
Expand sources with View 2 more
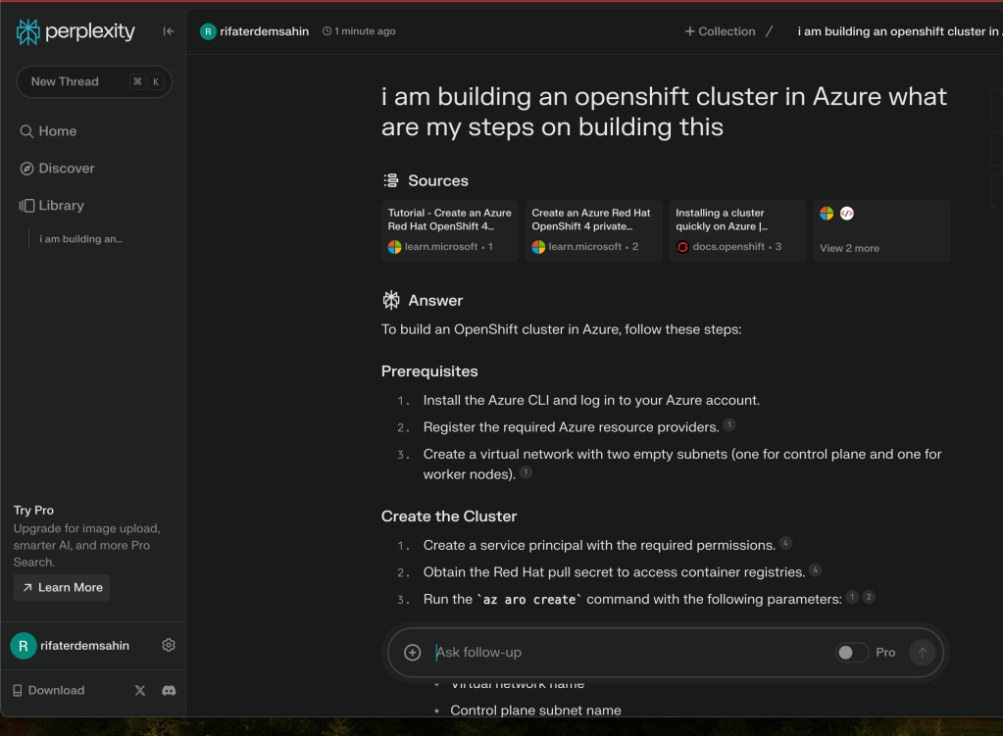pos(881,231)
